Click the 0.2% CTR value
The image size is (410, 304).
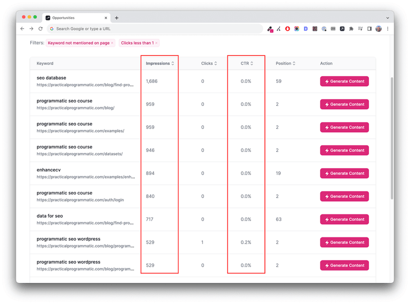[x=246, y=243]
